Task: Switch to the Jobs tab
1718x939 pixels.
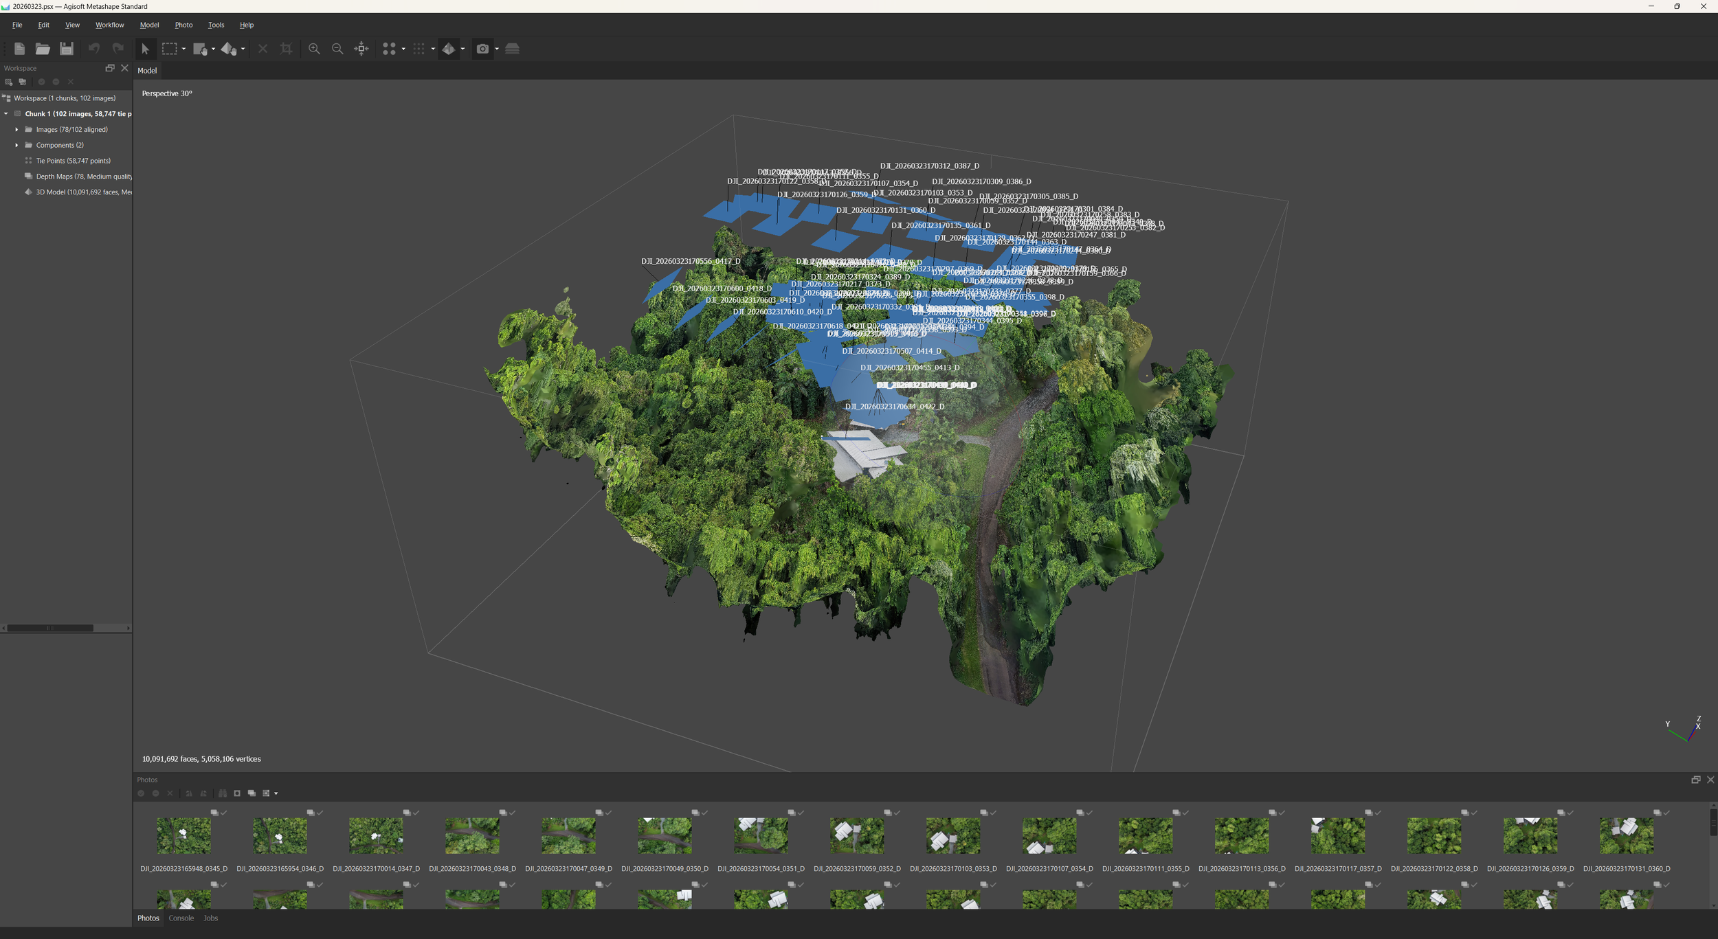Action: click(x=211, y=918)
